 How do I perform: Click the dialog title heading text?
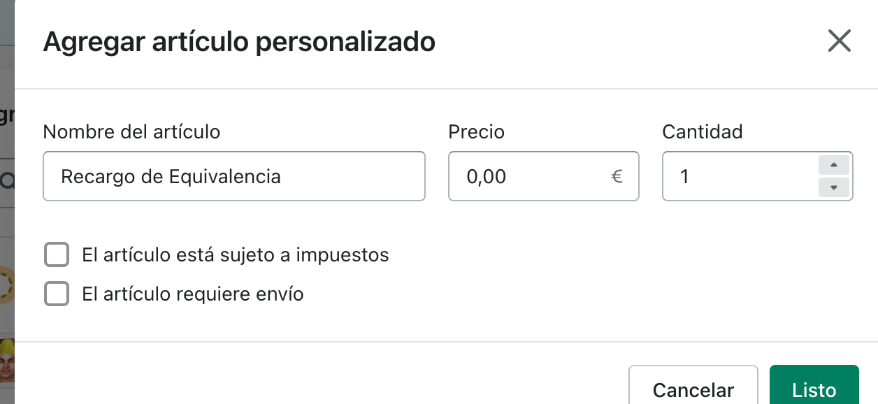(239, 42)
